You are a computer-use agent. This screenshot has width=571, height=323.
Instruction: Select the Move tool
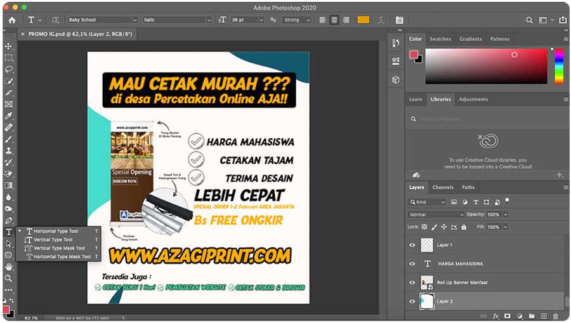(9, 46)
